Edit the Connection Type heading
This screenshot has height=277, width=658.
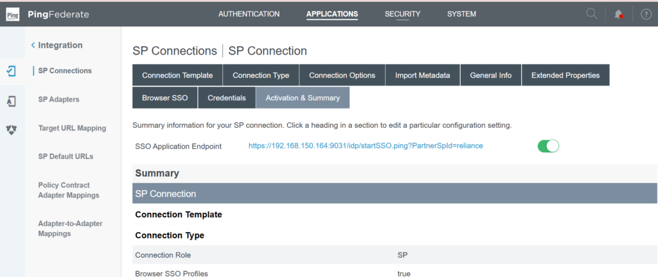coord(170,235)
